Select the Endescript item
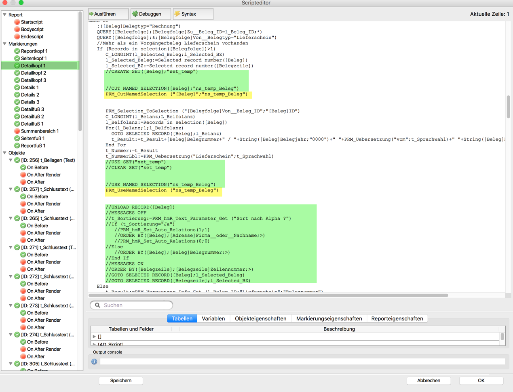 (x=32, y=37)
